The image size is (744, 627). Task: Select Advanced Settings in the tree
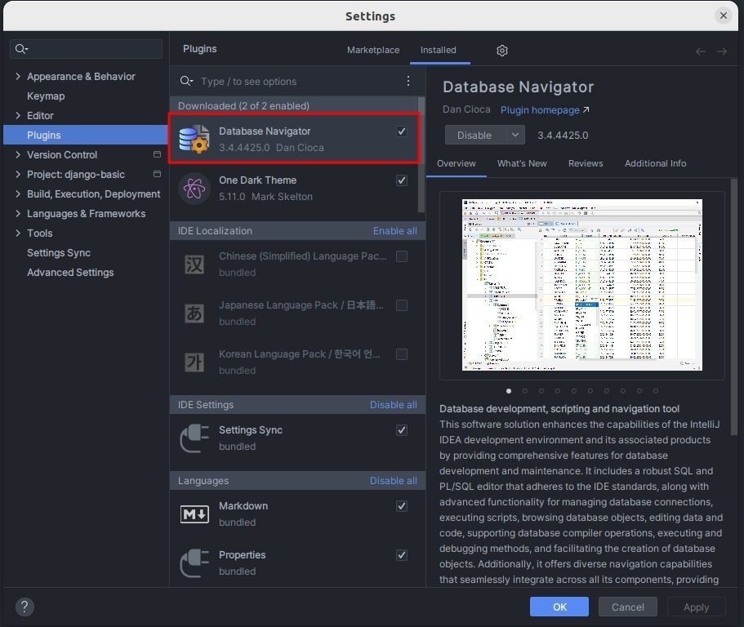click(70, 272)
